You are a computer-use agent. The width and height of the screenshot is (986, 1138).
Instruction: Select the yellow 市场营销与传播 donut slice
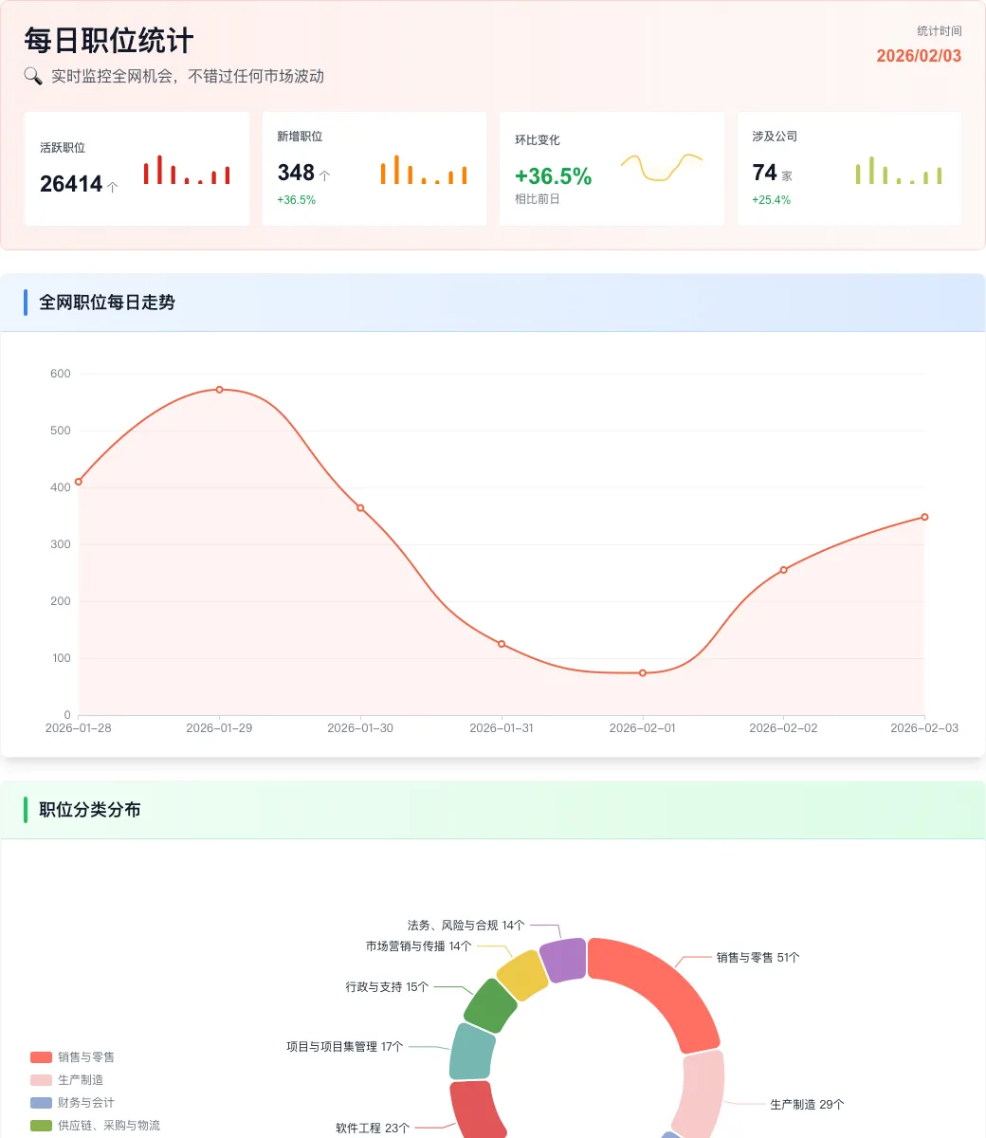(x=522, y=975)
